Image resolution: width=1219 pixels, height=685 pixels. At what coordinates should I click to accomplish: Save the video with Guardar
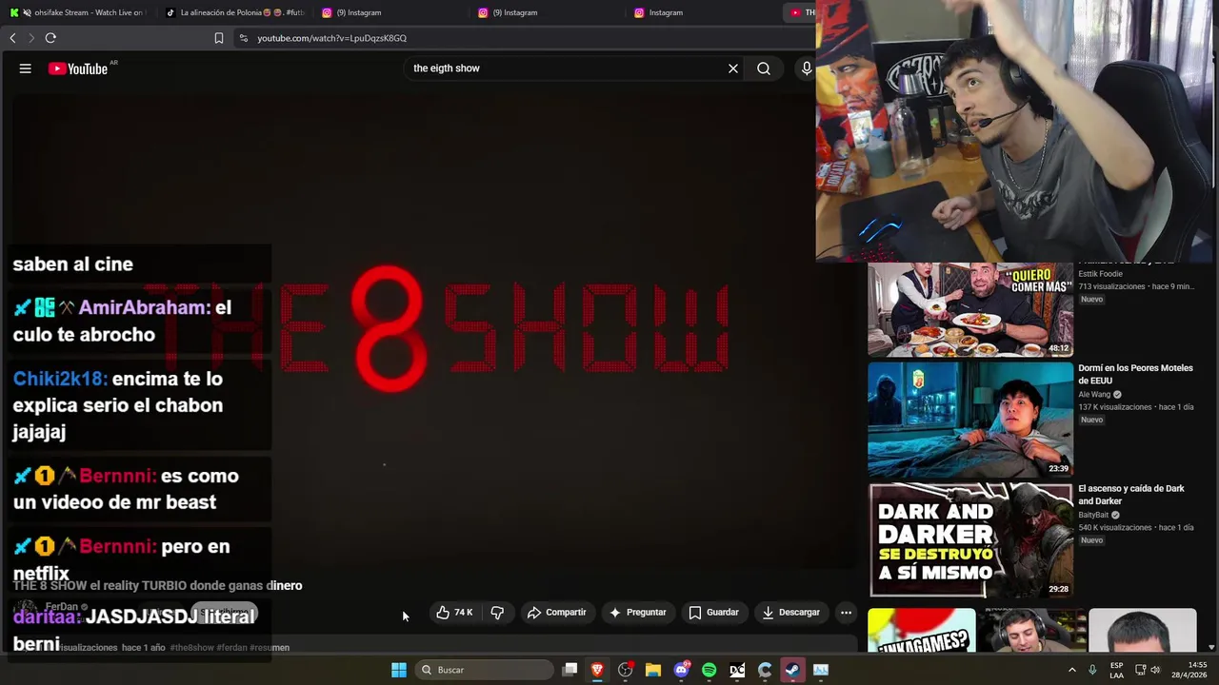tap(714, 613)
